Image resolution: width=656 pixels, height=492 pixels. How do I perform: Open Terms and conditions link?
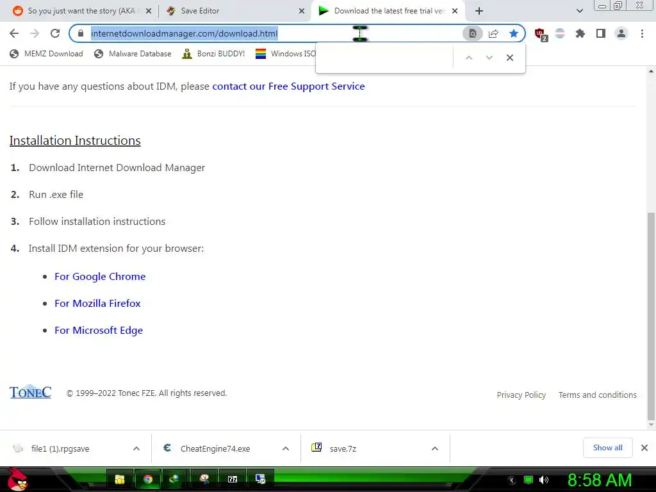(x=598, y=395)
